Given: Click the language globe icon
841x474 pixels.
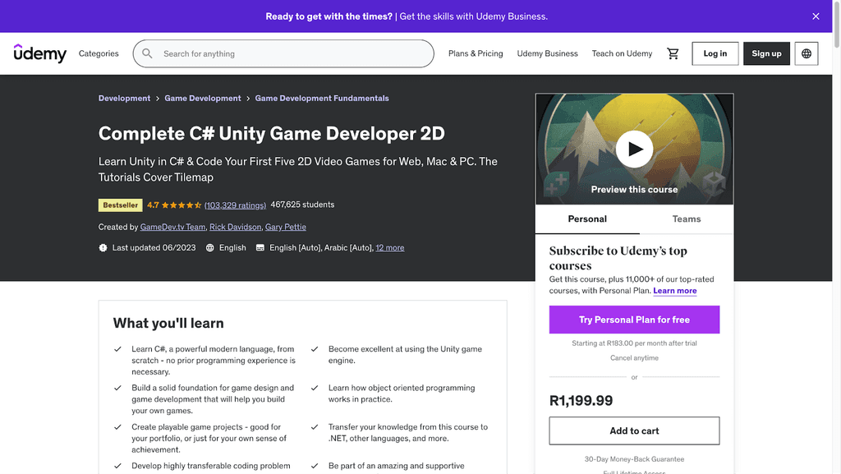Looking at the screenshot, I should [x=806, y=53].
